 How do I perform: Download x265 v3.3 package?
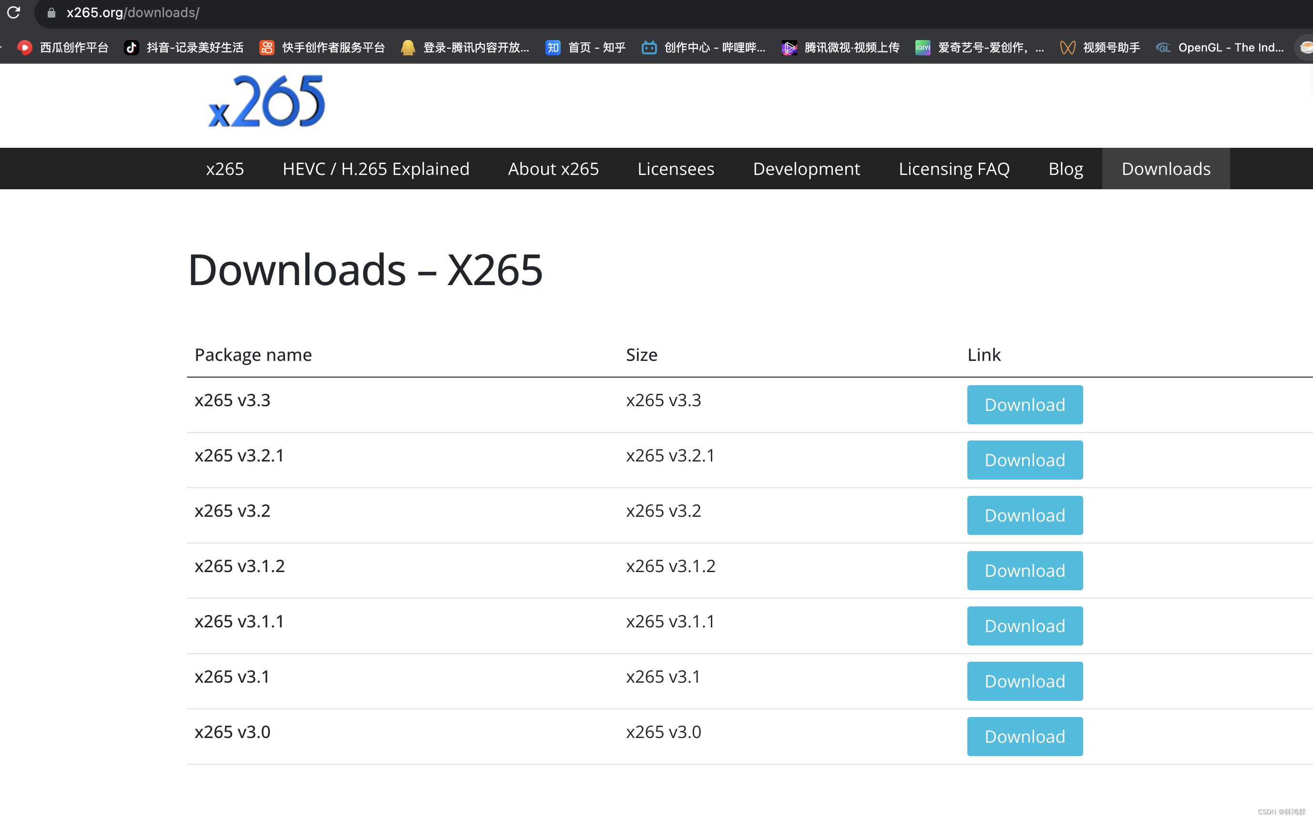(x=1025, y=405)
